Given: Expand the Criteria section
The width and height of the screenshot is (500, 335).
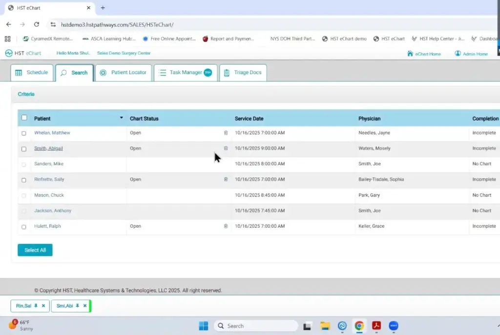Looking at the screenshot, I should click(26, 94).
